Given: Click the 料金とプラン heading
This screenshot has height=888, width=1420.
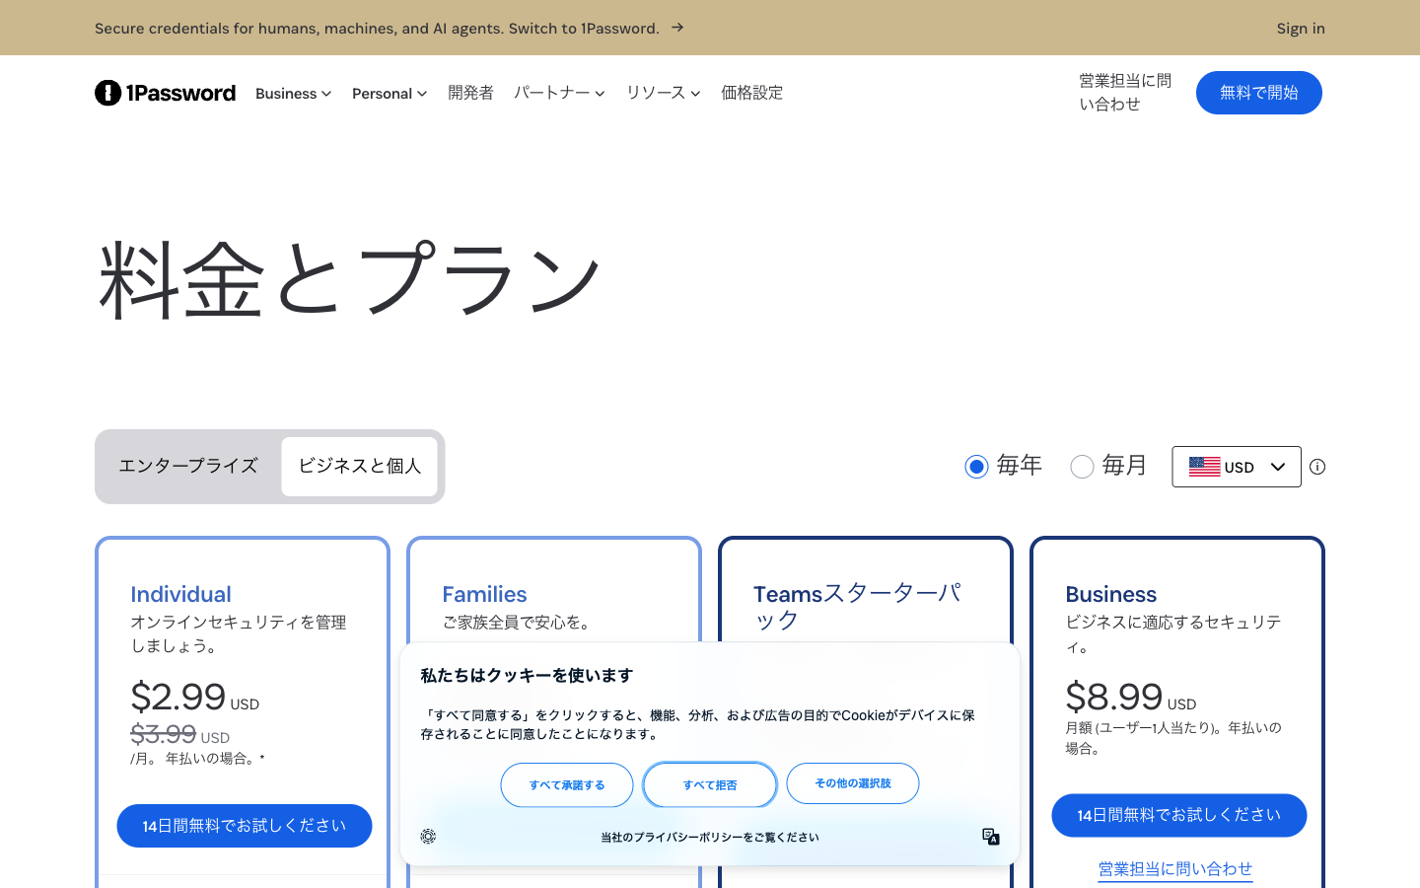Looking at the screenshot, I should (350, 280).
